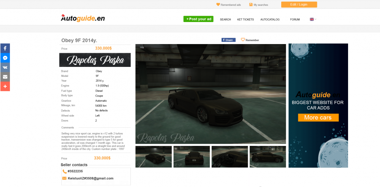Share via the VK sidebar icon

[x=5, y=67]
